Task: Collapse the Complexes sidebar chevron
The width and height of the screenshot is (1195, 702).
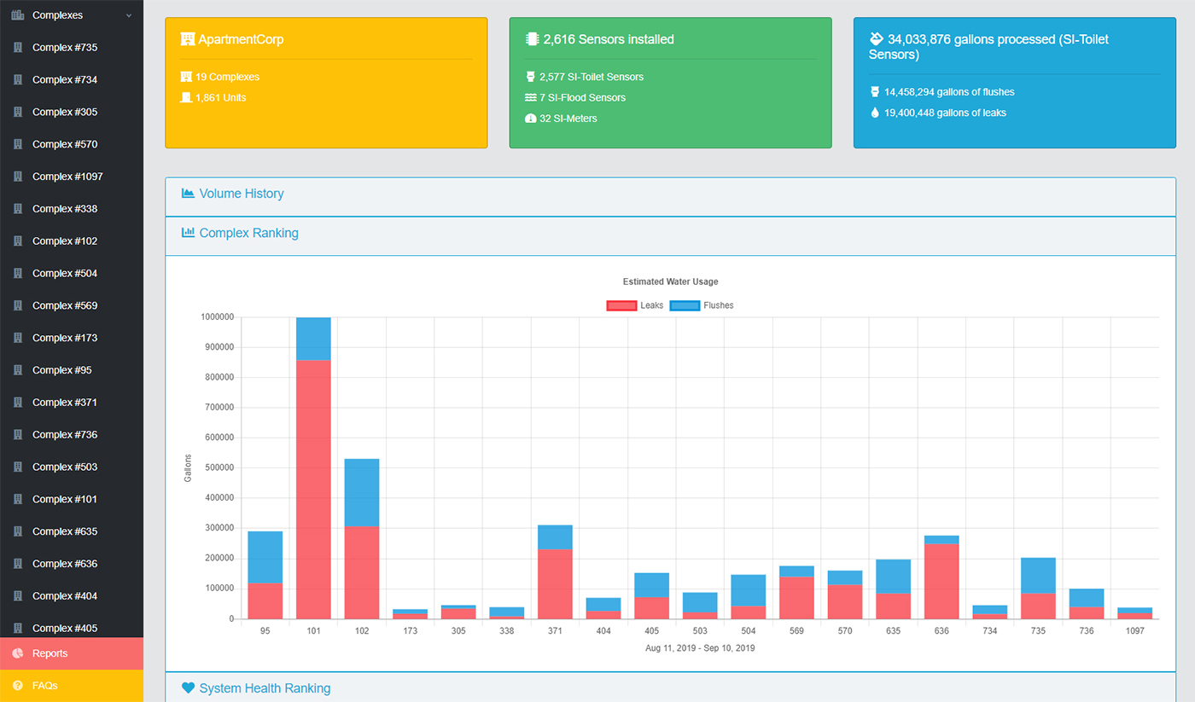Action: pos(129,15)
